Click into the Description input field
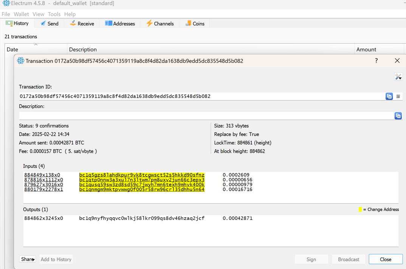 point(206,116)
